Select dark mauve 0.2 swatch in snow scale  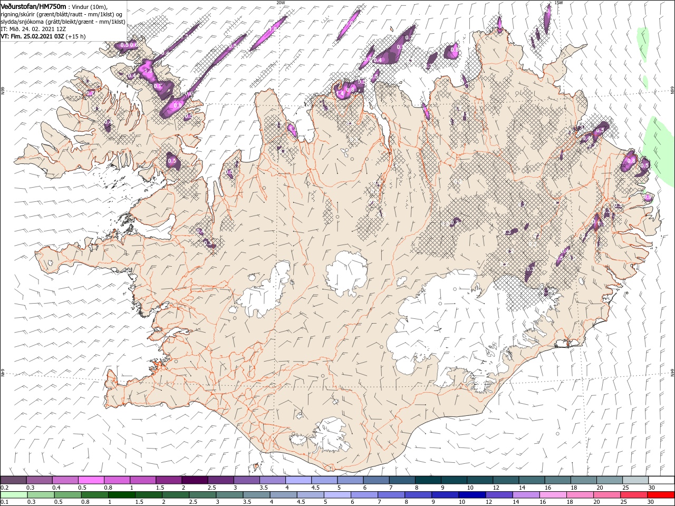click(x=13, y=480)
